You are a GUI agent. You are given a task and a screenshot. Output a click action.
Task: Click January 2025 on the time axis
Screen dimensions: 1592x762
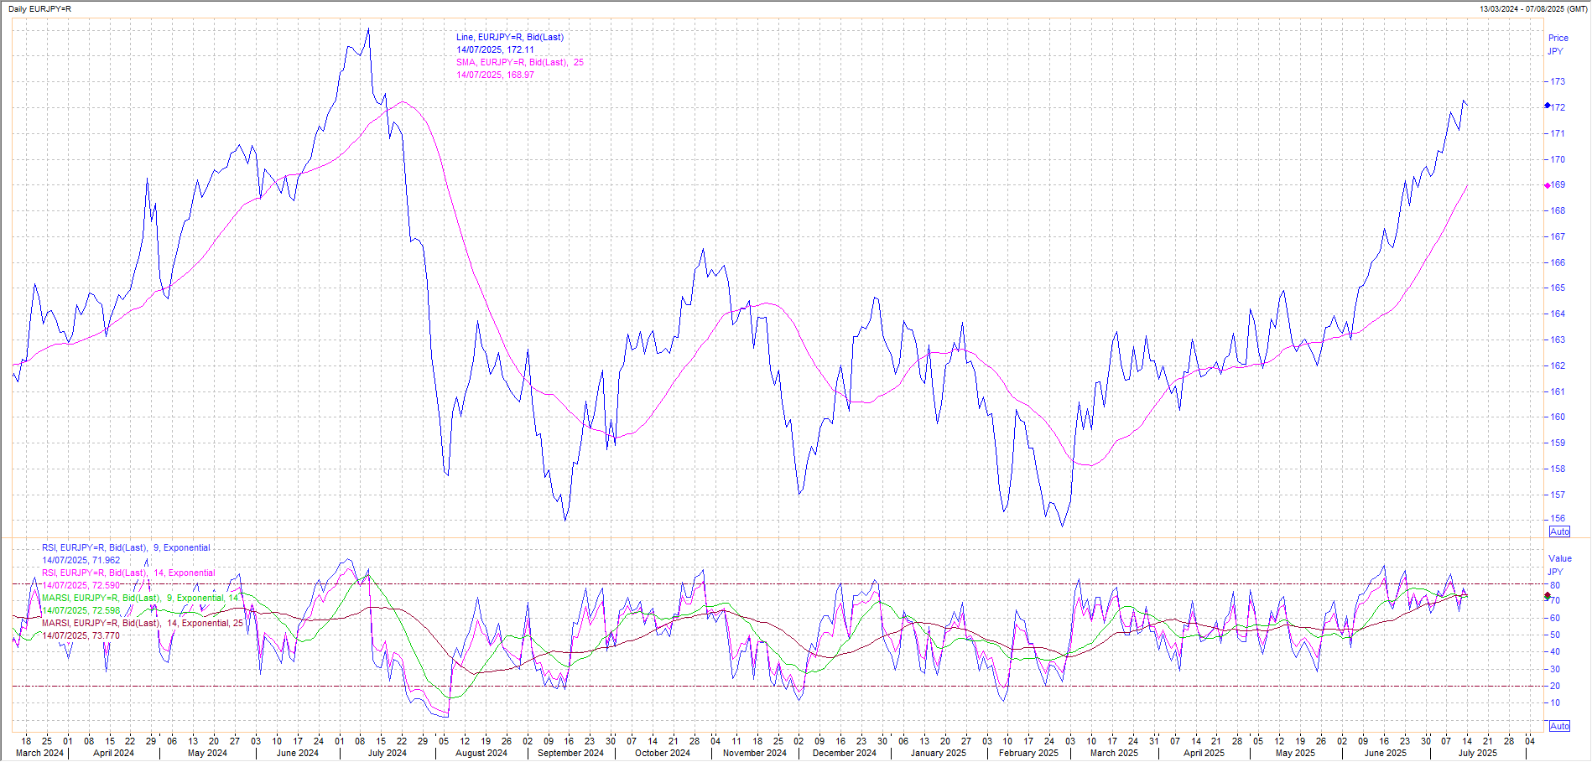click(938, 753)
